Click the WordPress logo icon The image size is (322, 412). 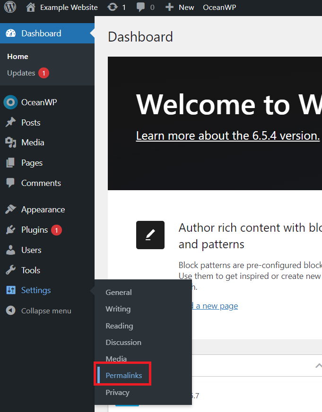[10, 7]
